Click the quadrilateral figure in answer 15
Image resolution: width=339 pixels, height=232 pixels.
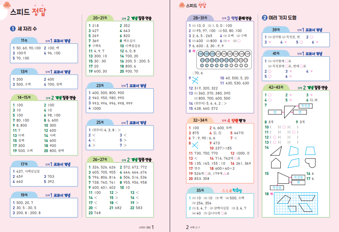283,178
